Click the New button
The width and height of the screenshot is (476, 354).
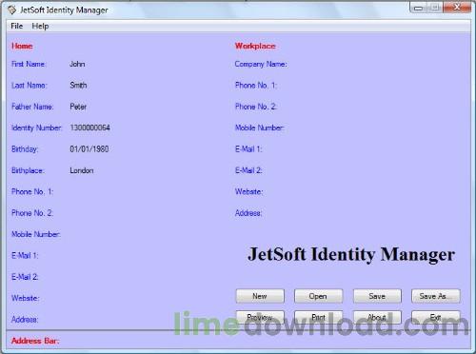click(260, 296)
